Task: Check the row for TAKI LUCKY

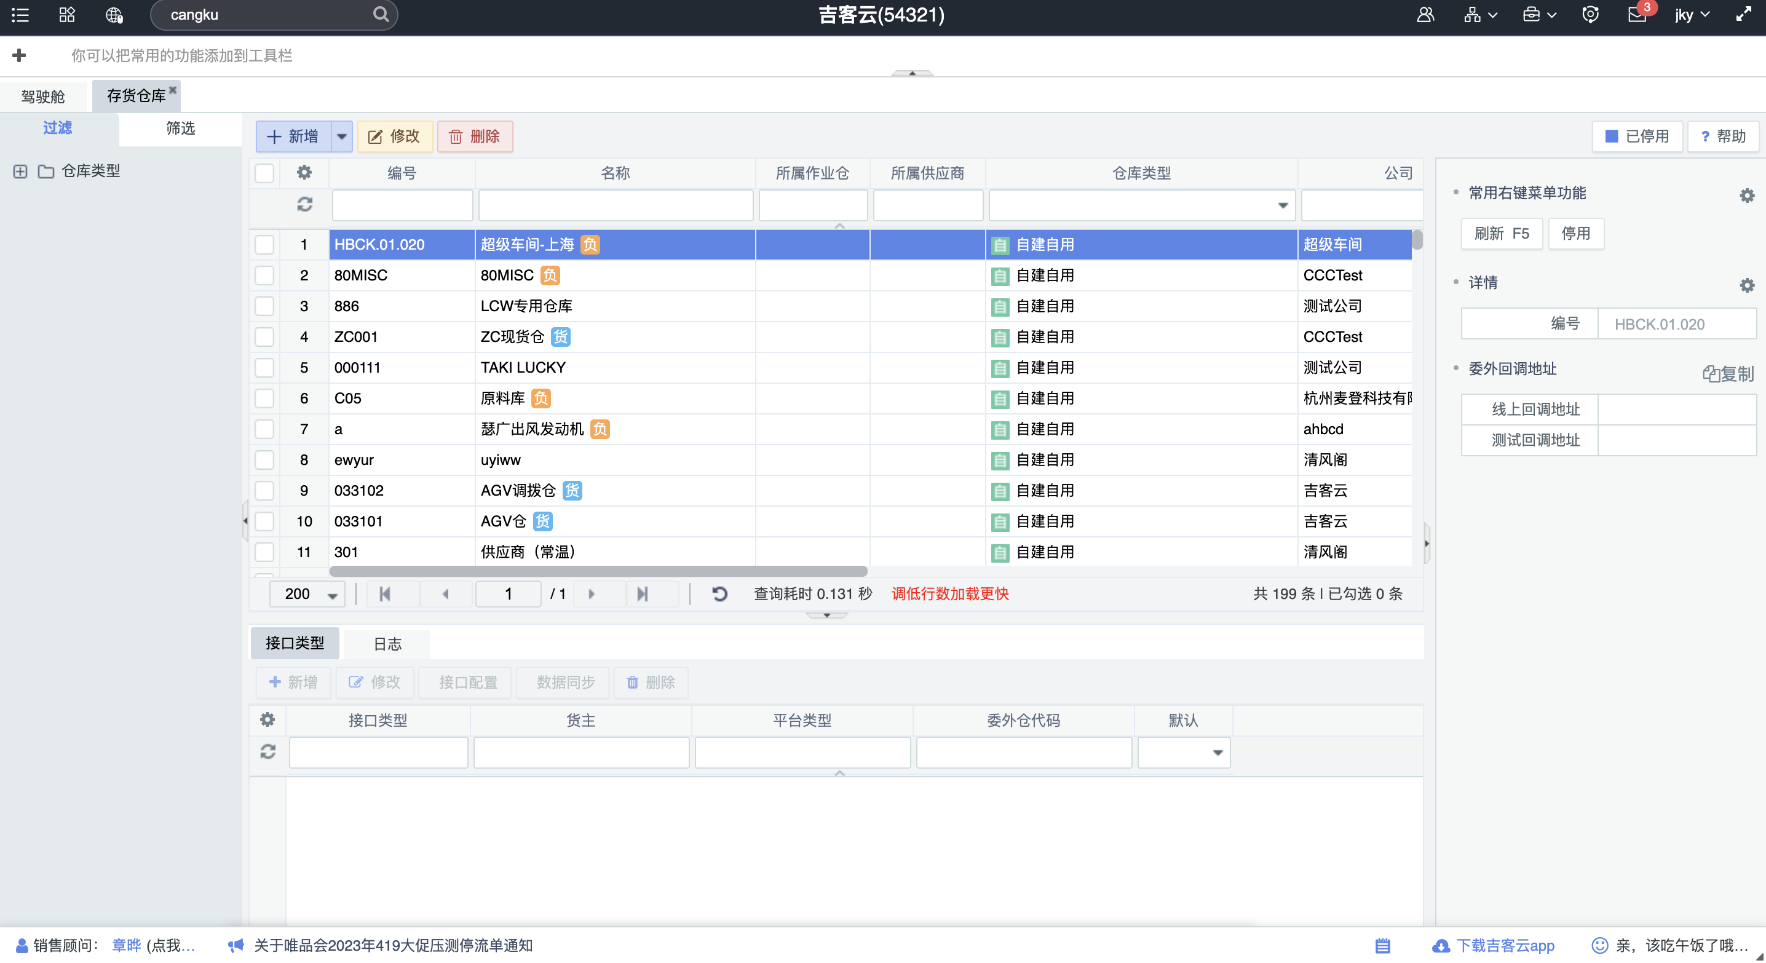Action: pyautogui.click(x=264, y=368)
